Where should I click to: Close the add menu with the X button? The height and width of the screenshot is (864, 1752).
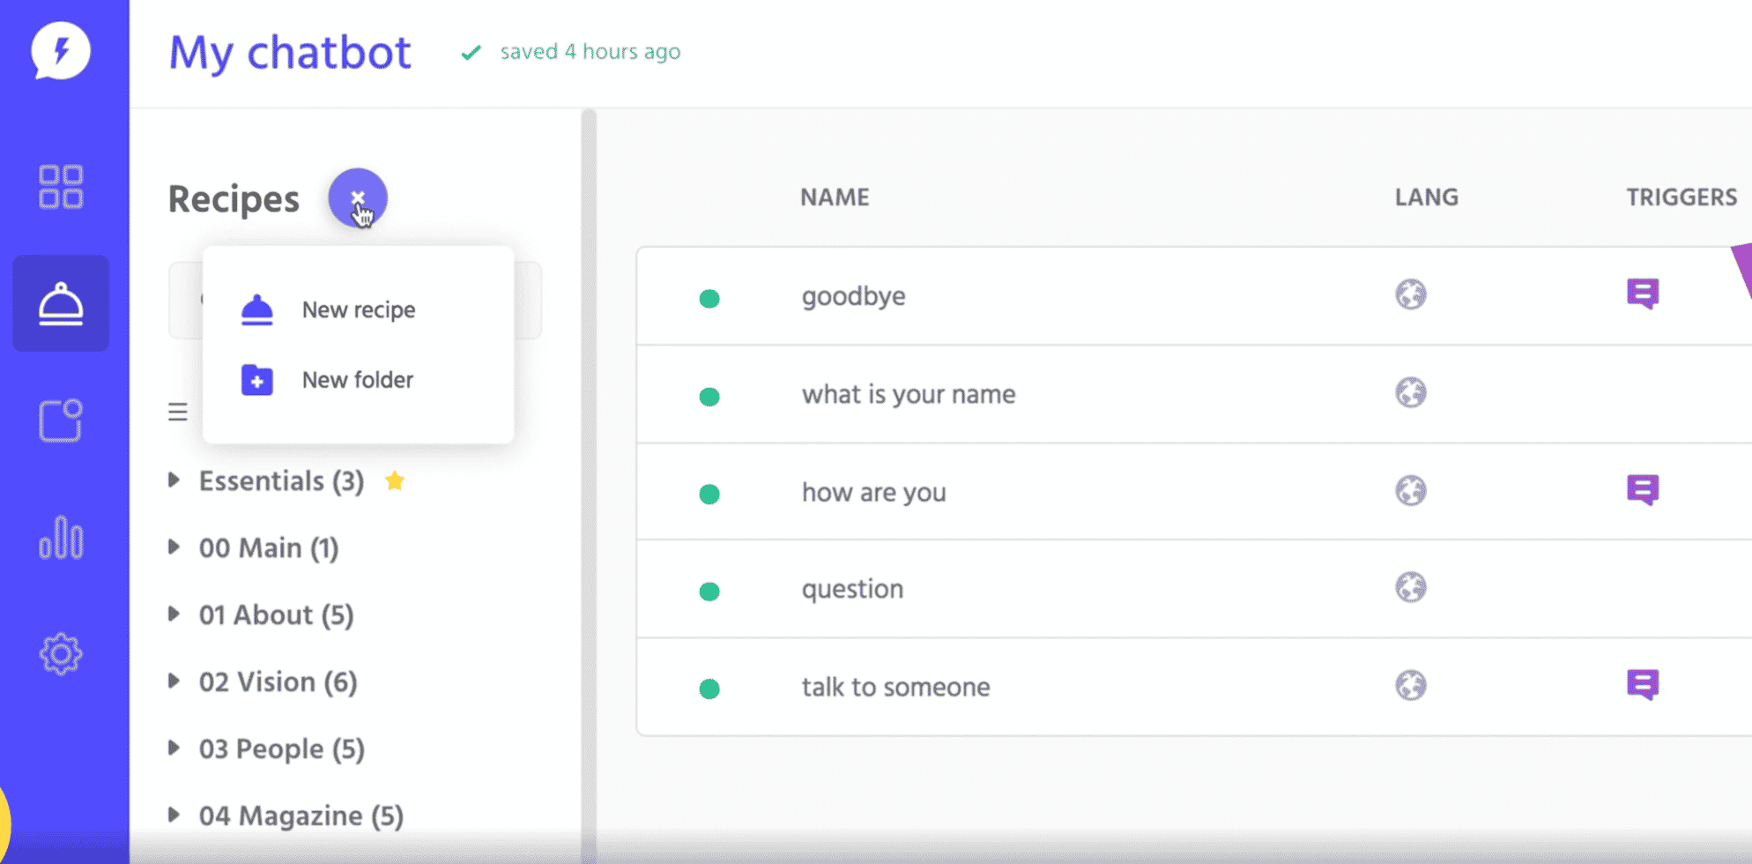pyautogui.click(x=360, y=196)
